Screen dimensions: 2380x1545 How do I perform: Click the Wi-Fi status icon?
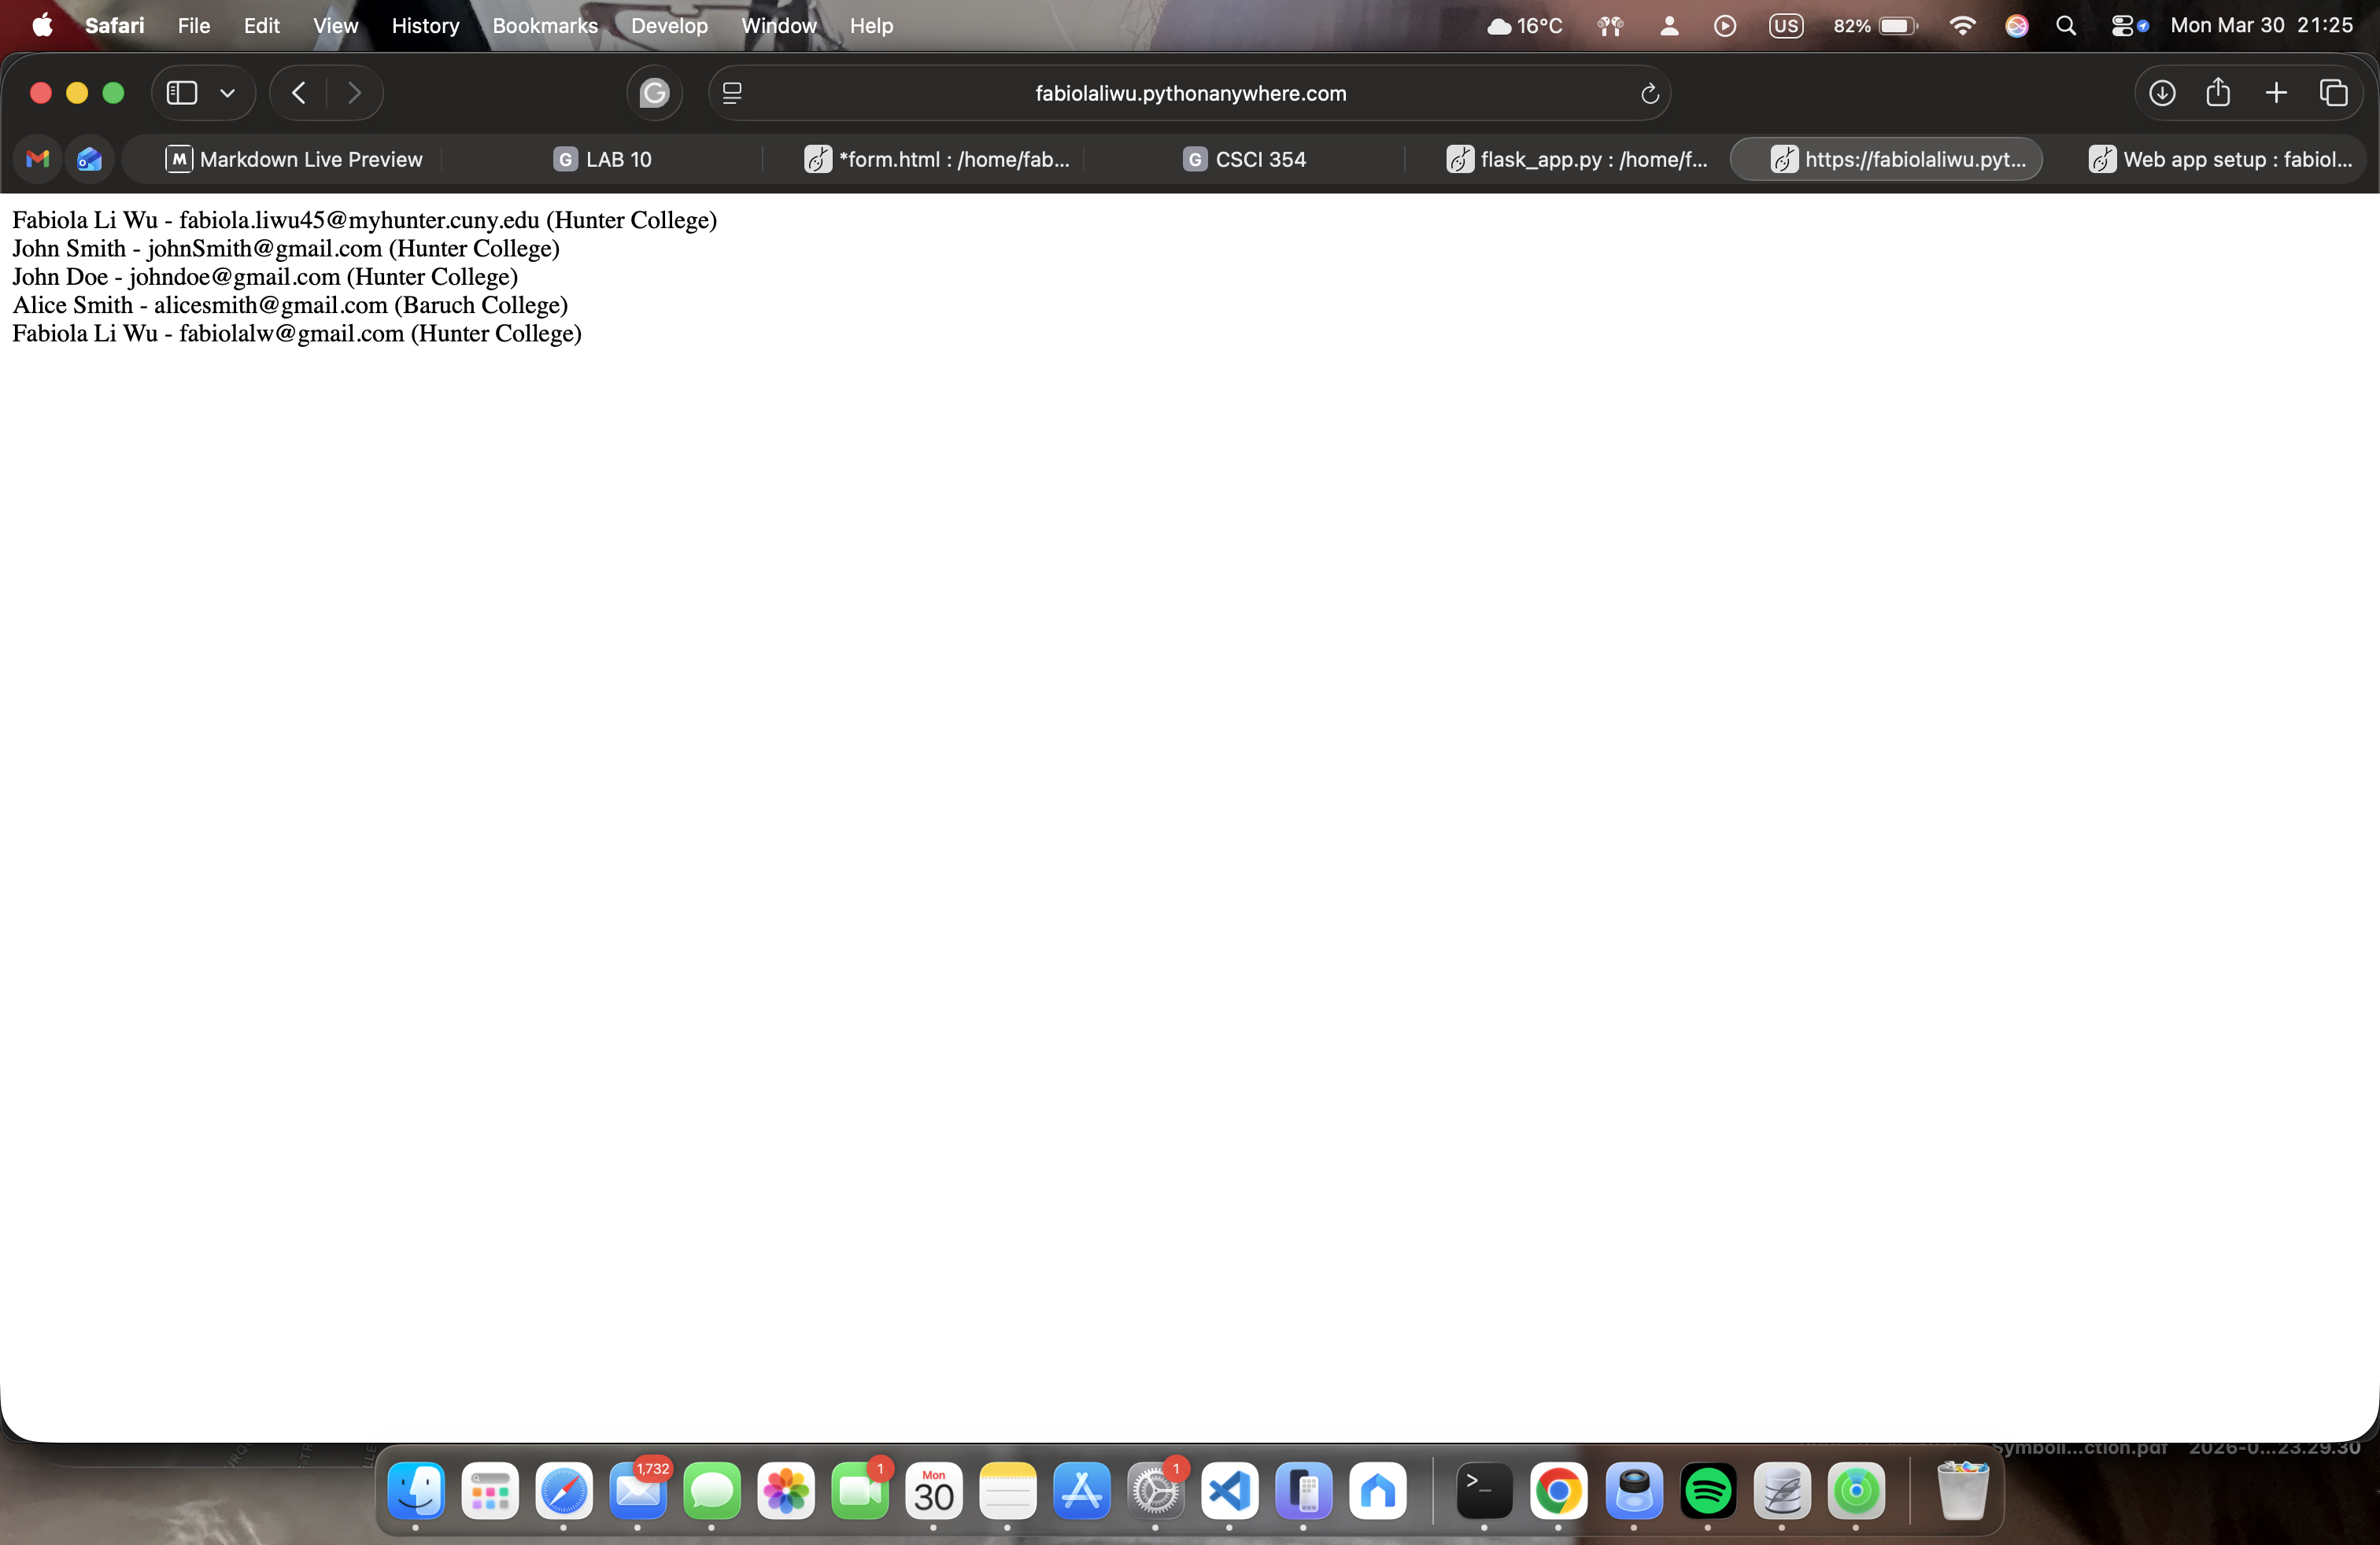[x=1962, y=26]
